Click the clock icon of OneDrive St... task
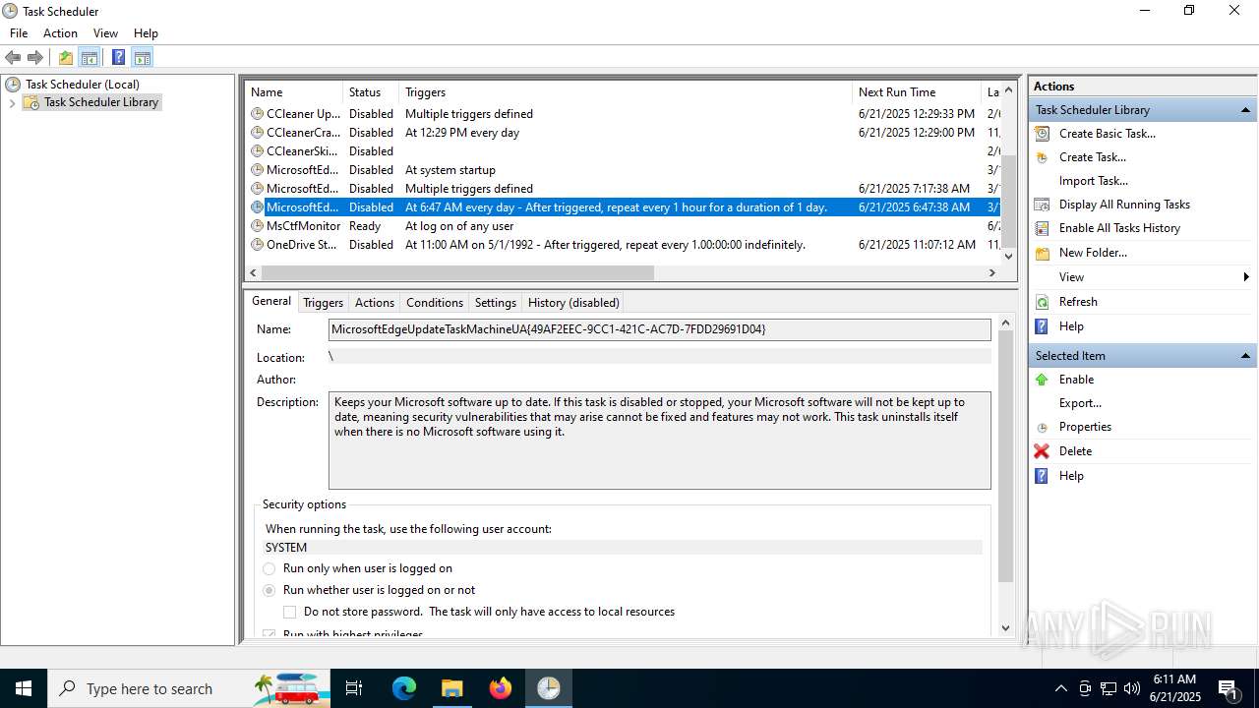 [257, 245]
